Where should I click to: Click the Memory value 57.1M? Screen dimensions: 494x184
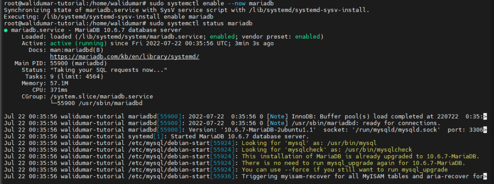[59, 83]
